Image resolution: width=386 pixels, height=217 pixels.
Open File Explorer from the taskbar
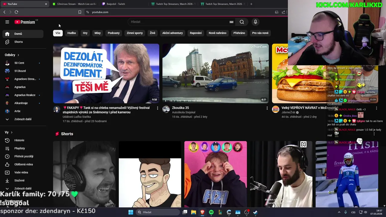(x=194, y=212)
